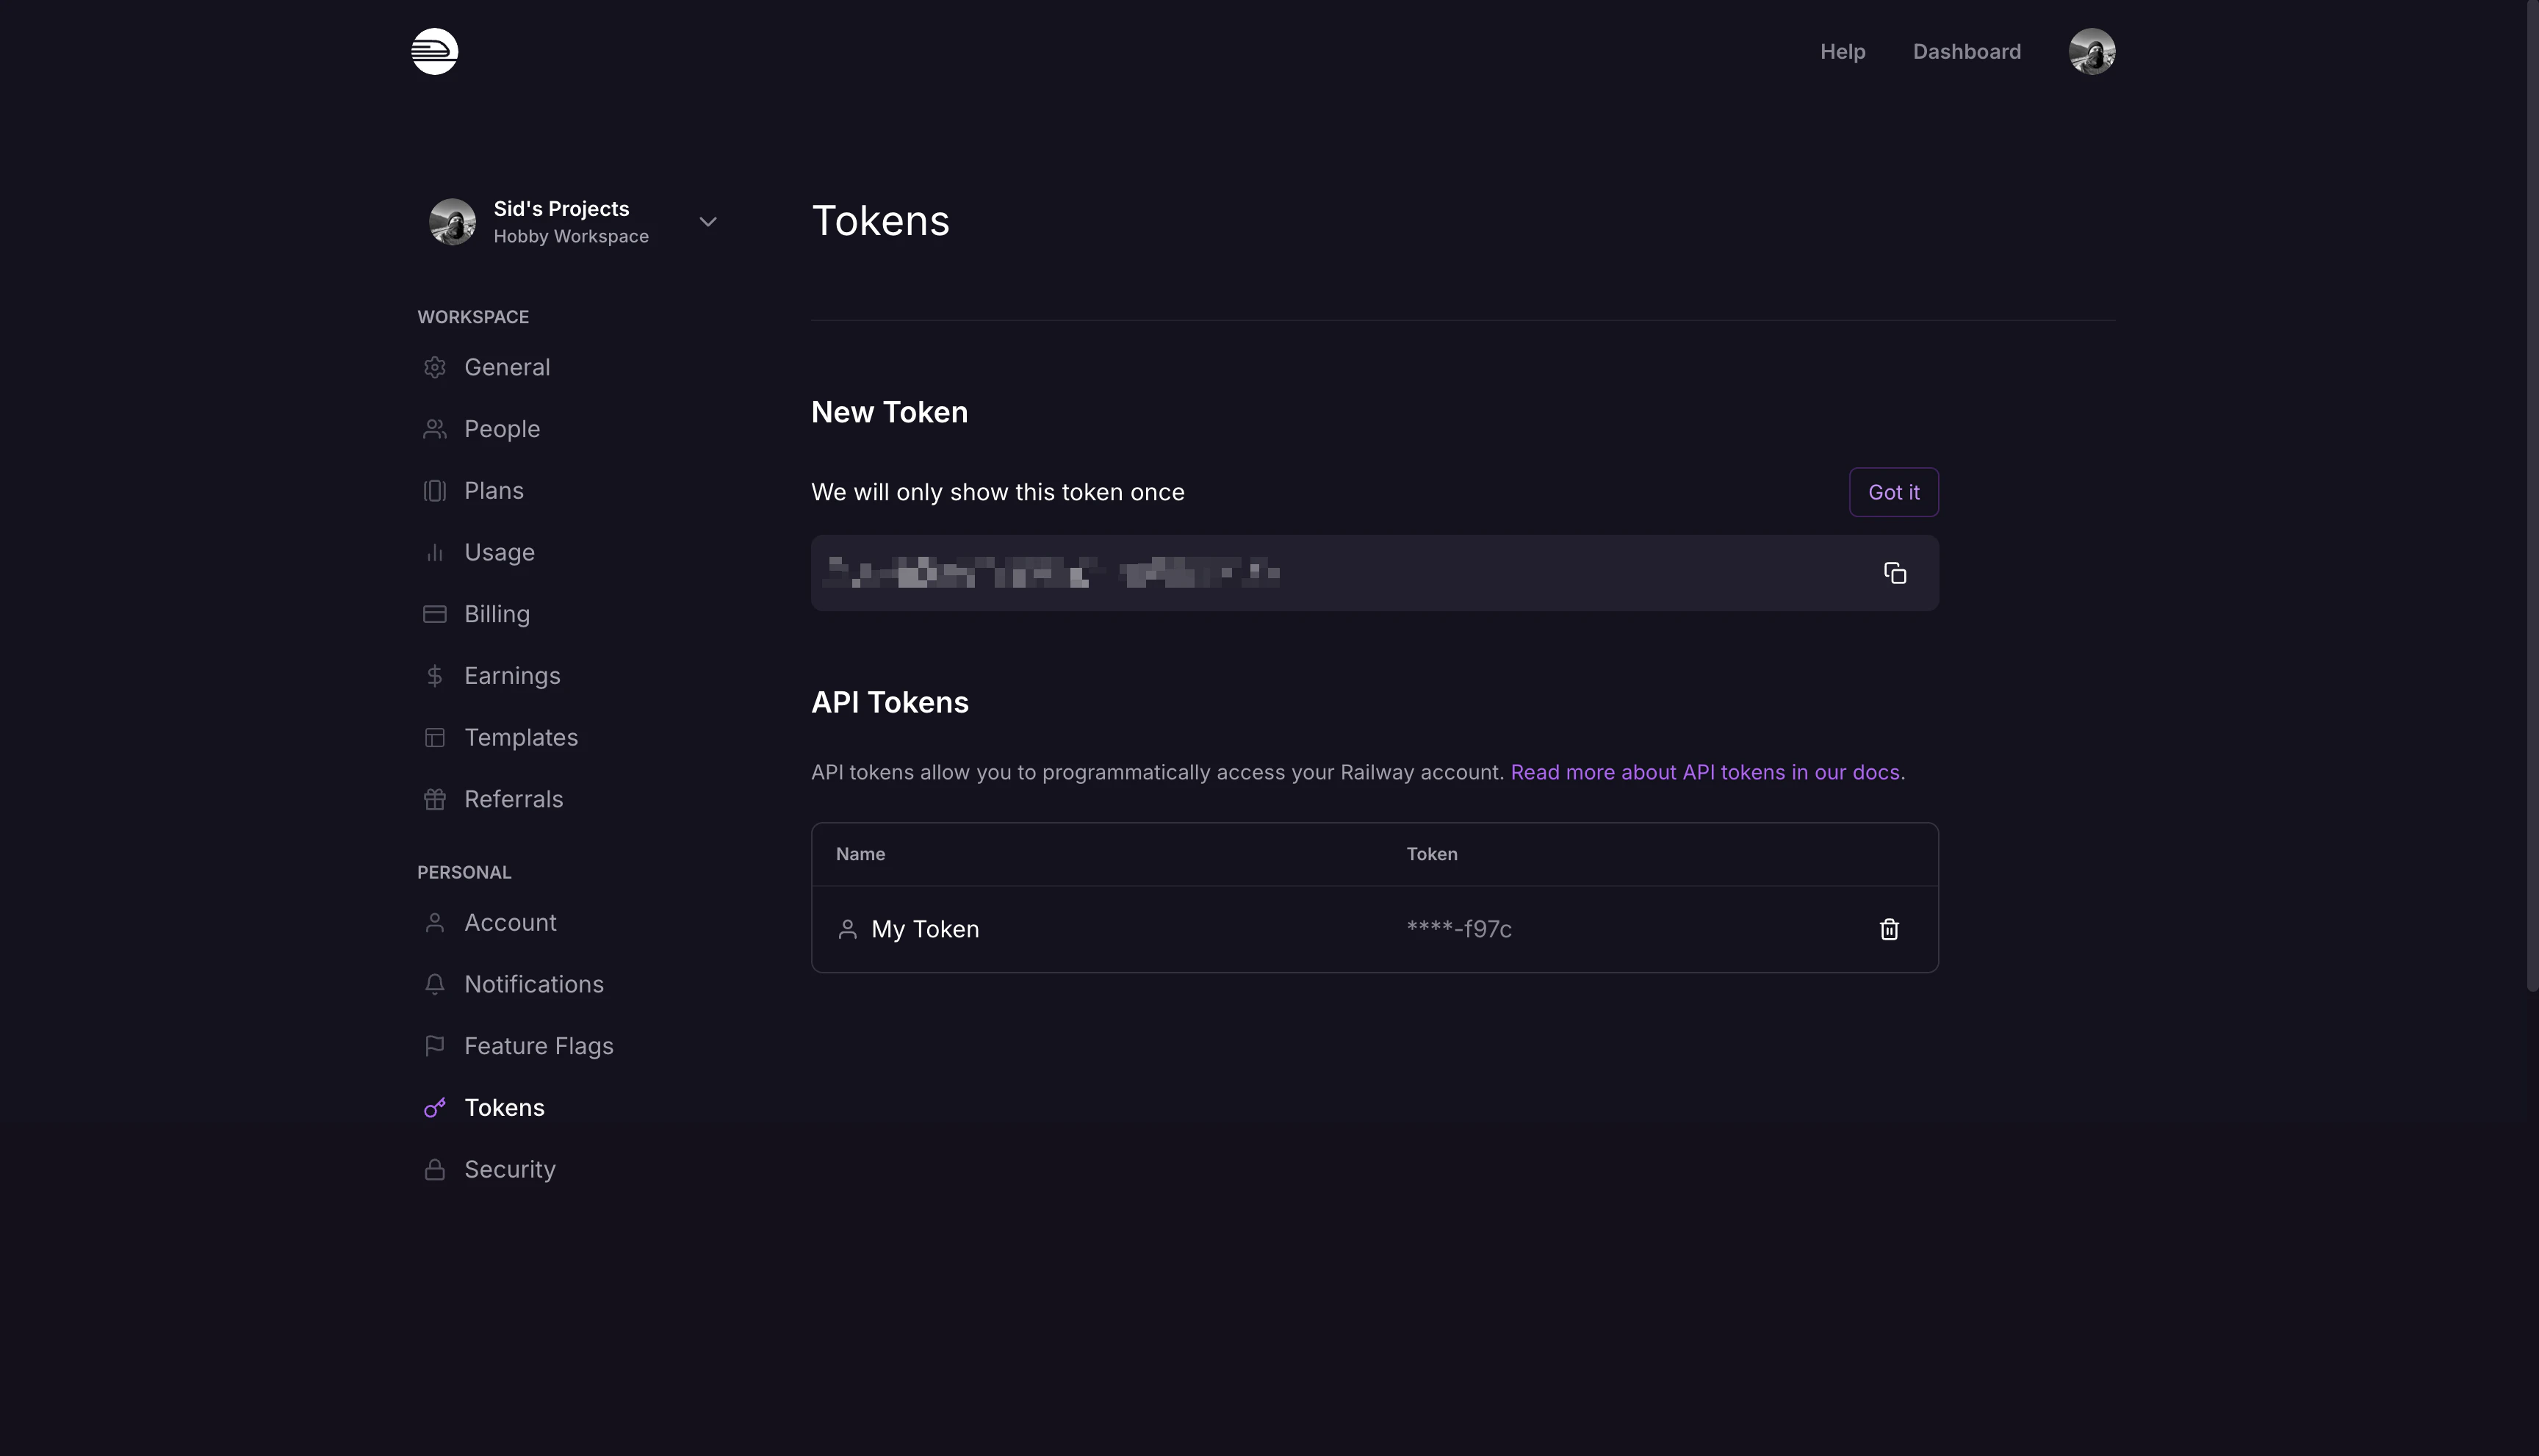Click the Feature Flags flag icon

click(434, 1046)
